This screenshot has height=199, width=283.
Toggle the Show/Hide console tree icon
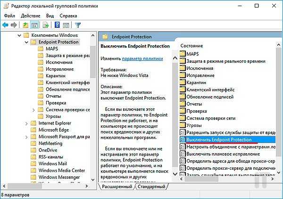tap(34, 25)
